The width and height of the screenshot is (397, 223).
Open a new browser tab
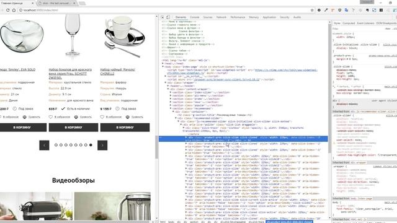point(82,3)
